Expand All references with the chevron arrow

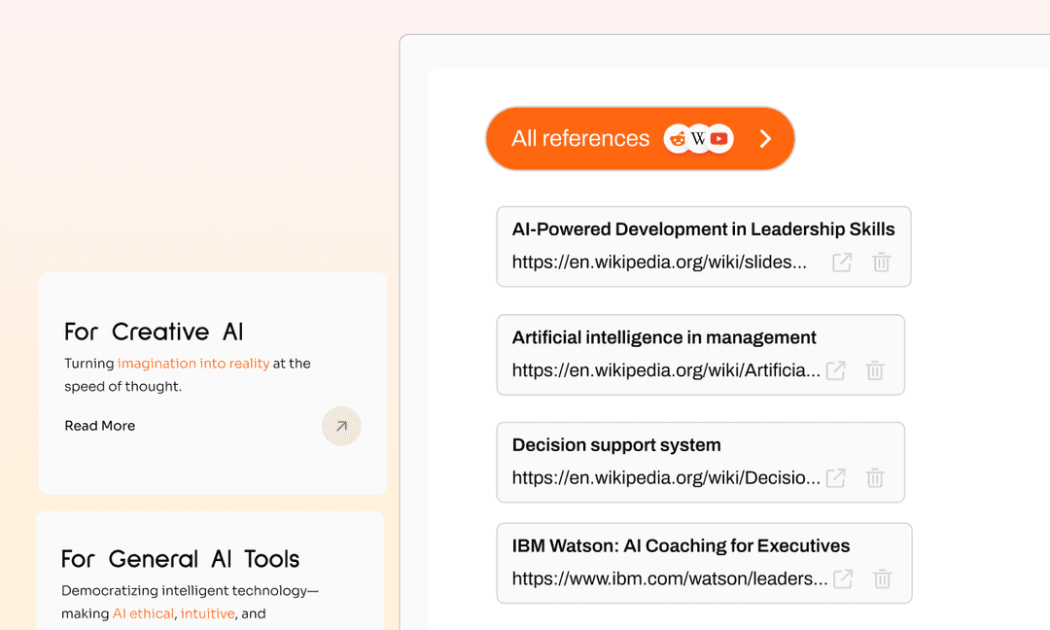point(765,139)
